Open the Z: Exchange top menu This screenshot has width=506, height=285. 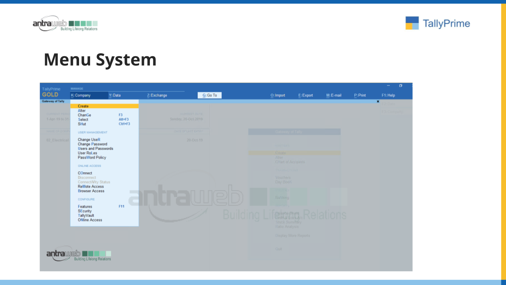[x=157, y=95]
